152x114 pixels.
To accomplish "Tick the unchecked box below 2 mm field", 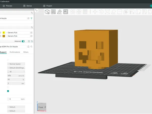I will tap(8, 87).
